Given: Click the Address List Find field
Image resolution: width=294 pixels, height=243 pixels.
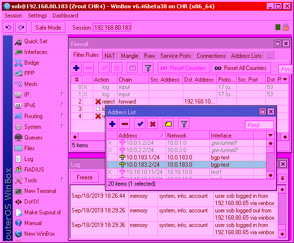Looking at the screenshot, I should point(259,125).
